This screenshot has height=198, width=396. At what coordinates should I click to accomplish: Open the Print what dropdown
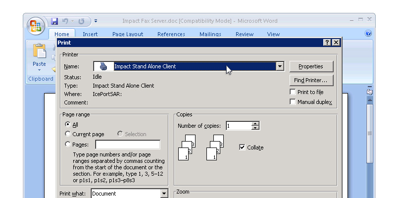click(x=164, y=194)
